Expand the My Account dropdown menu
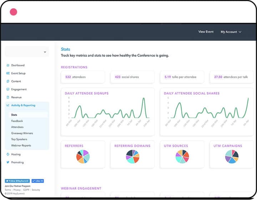The image size is (257, 200). coord(231,32)
